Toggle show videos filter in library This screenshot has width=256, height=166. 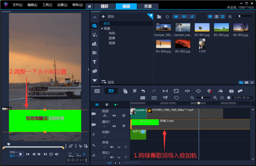click(176, 17)
